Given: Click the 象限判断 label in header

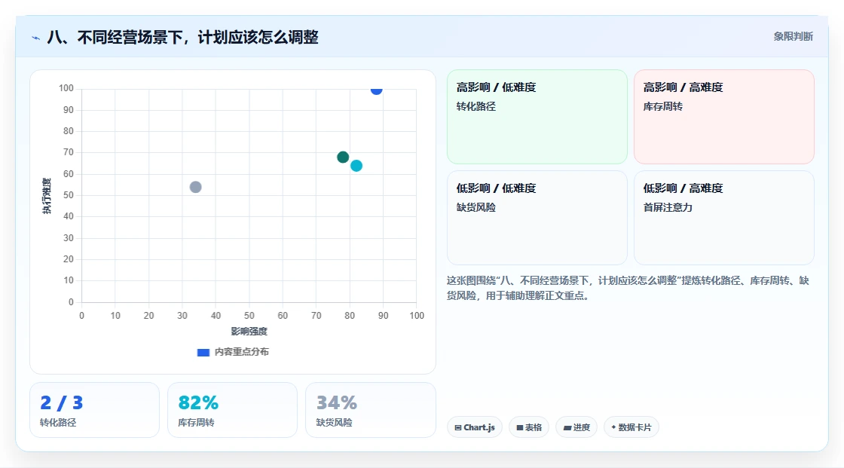Looking at the screenshot, I should click(793, 37).
